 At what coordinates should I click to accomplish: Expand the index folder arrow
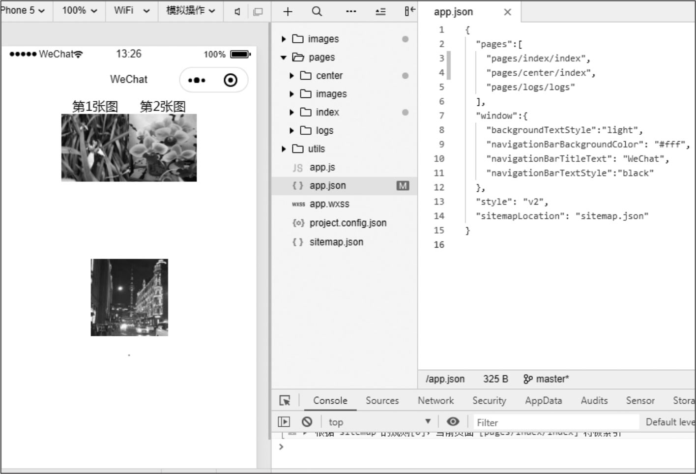point(291,112)
